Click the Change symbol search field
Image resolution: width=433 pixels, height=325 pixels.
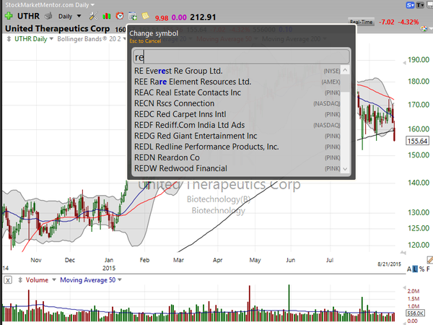tap(241, 57)
